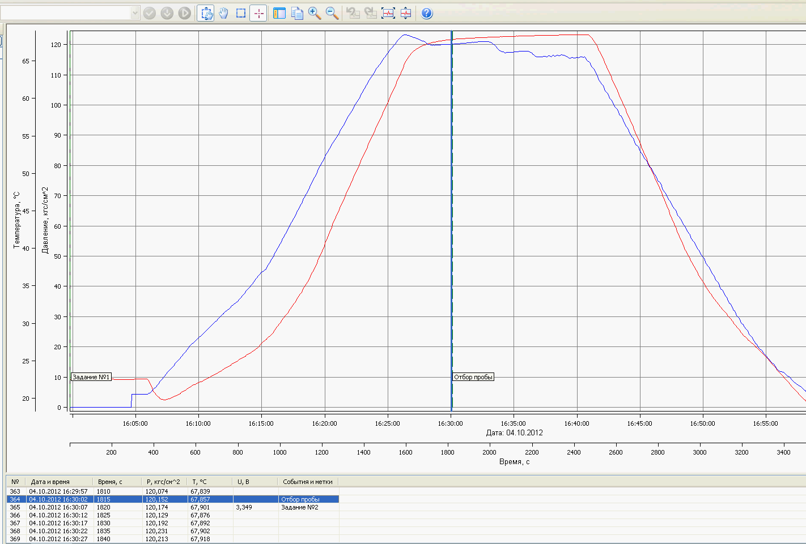The image size is (806, 544).
Task: Select the hand pan tool
Action: (223, 13)
